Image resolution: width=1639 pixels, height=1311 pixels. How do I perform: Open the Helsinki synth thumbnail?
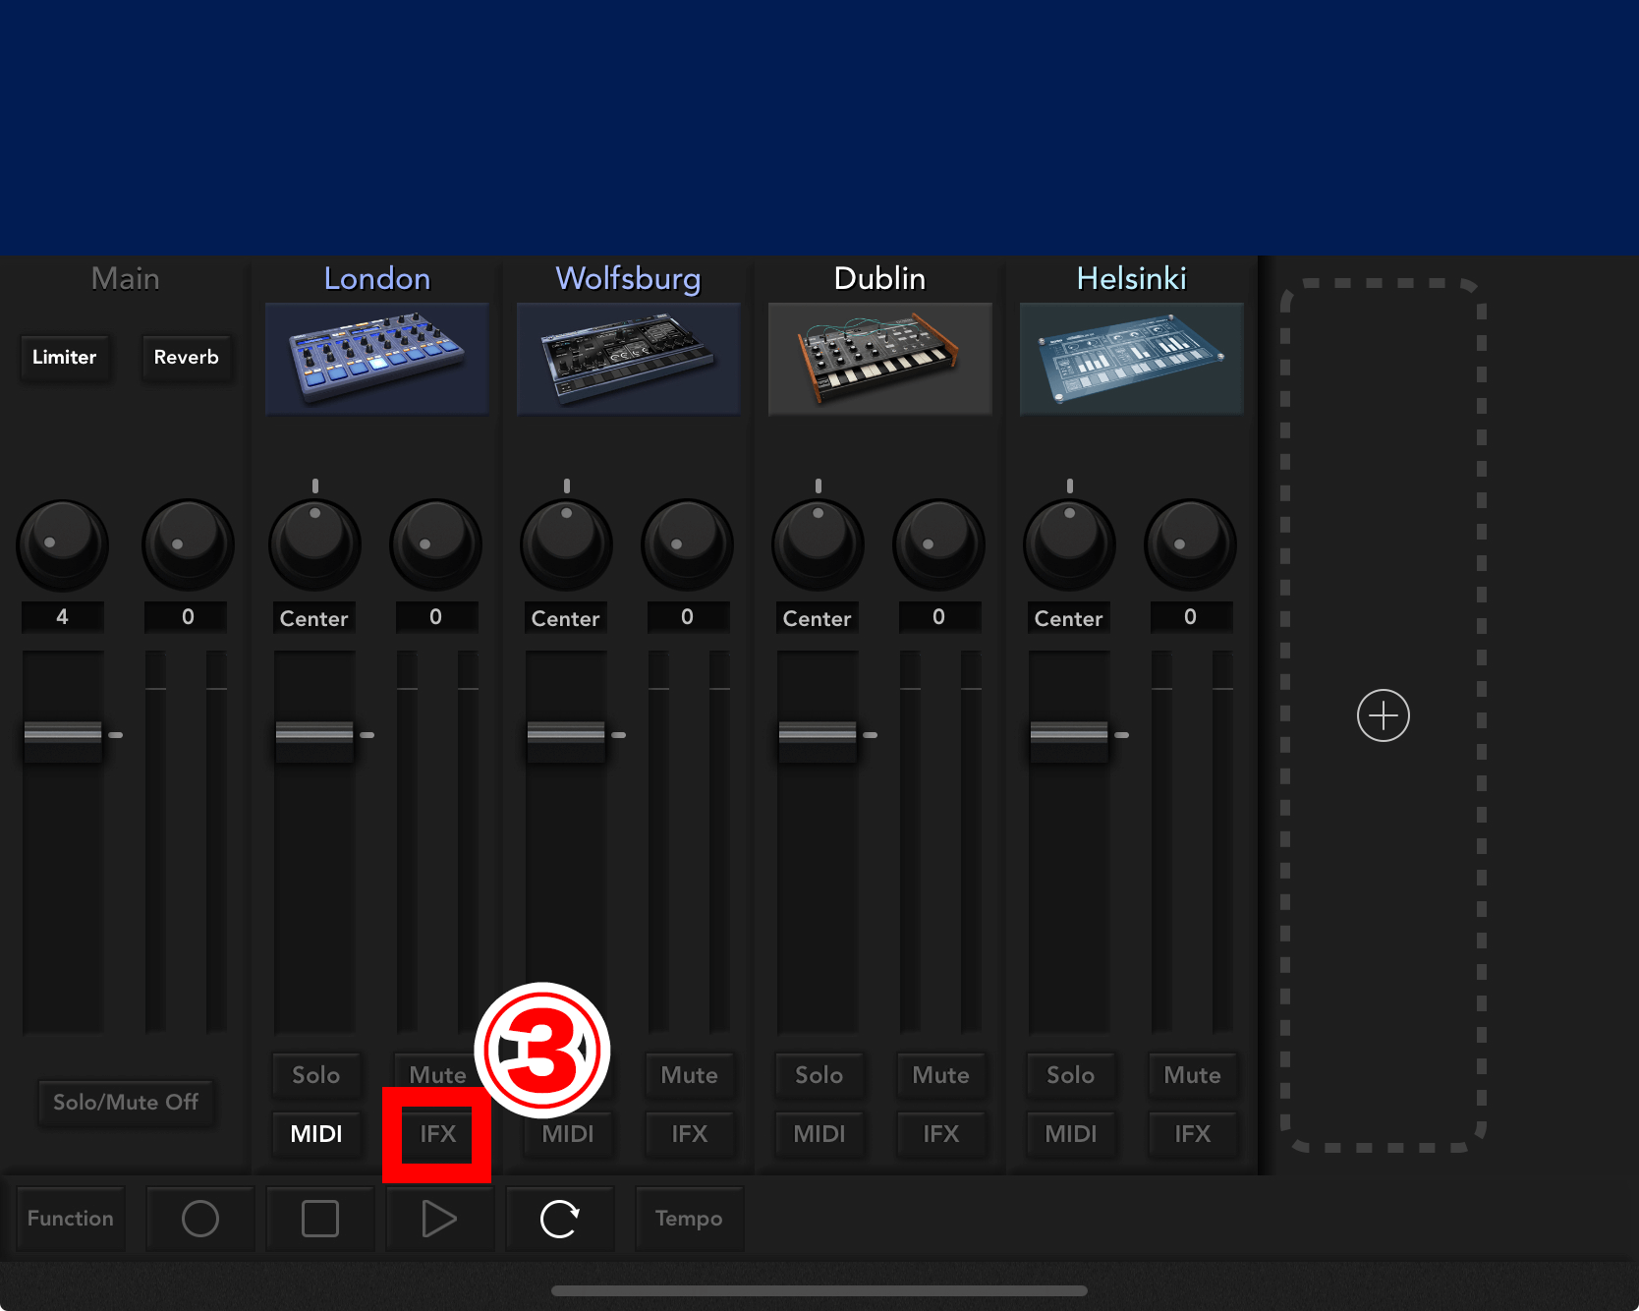point(1132,359)
